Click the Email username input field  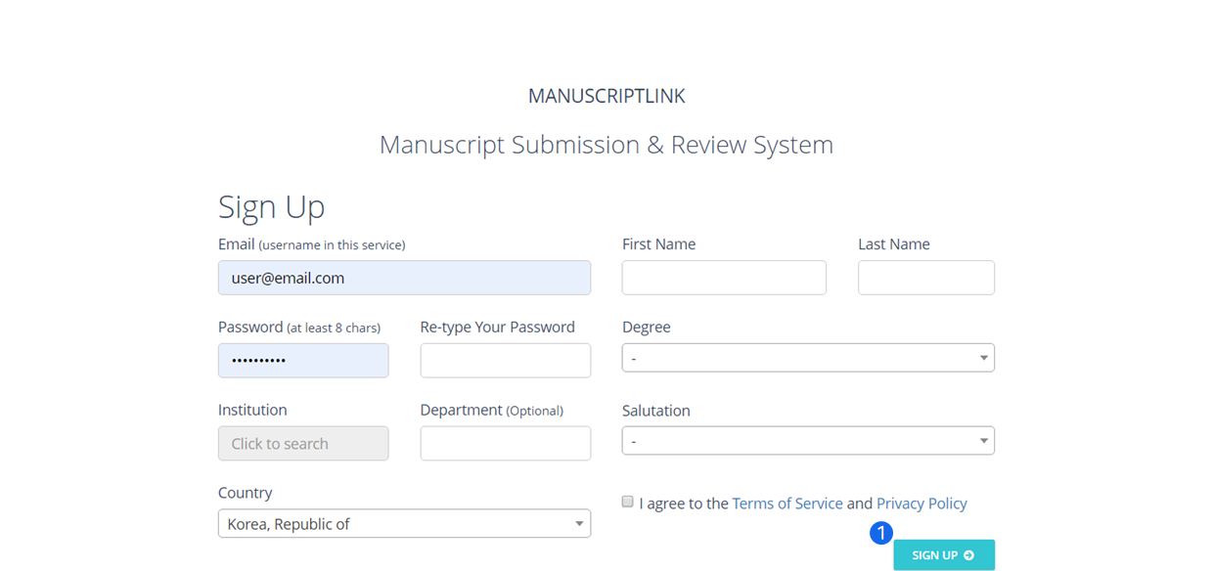coord(404,278)
